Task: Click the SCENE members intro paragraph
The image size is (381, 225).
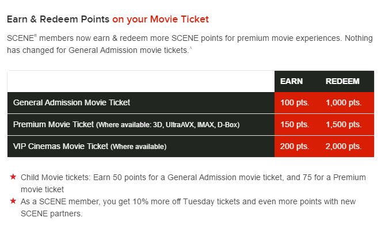Action: click(189, 44)
